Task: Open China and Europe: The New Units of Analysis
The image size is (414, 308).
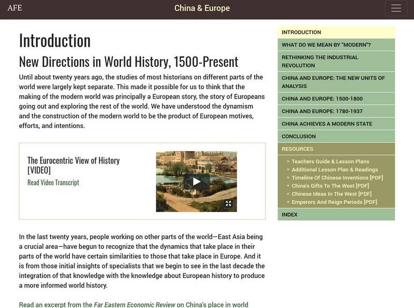Action: pos(336,82)
